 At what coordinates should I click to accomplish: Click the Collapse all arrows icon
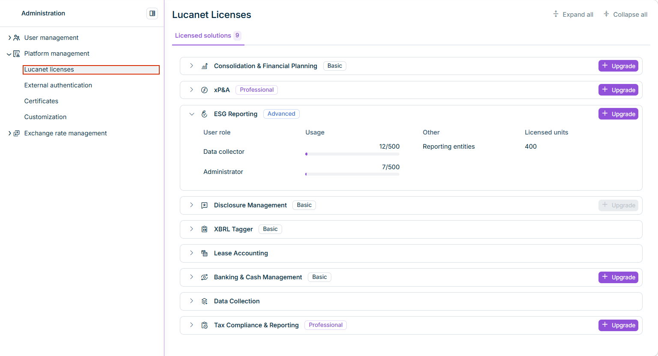[606, 14]
